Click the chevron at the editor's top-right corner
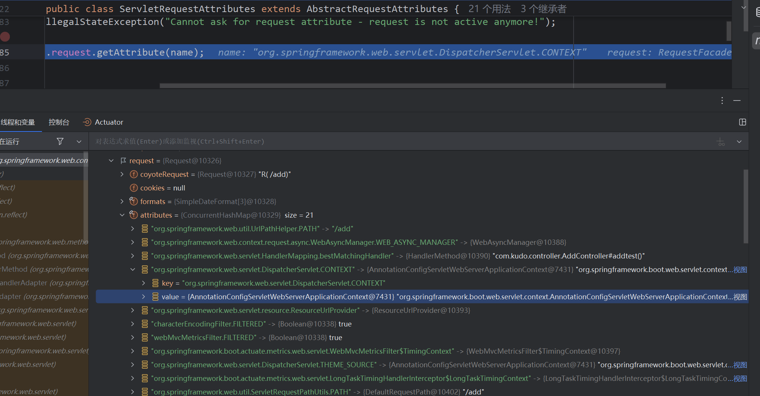The width and height of the screenshot is (760, 396). pos(743,7)
